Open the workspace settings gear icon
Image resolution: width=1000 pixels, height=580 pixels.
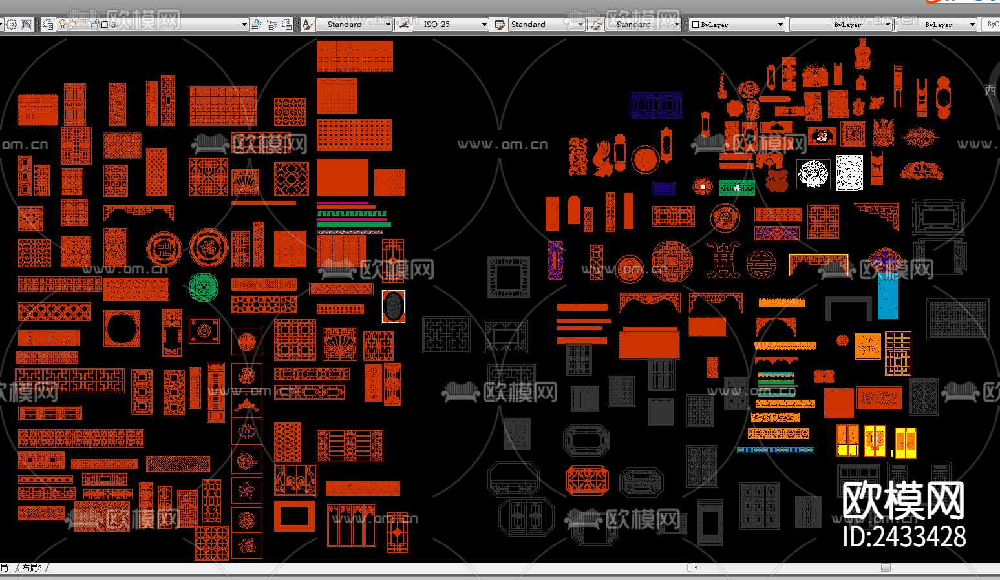pos(11,25)
